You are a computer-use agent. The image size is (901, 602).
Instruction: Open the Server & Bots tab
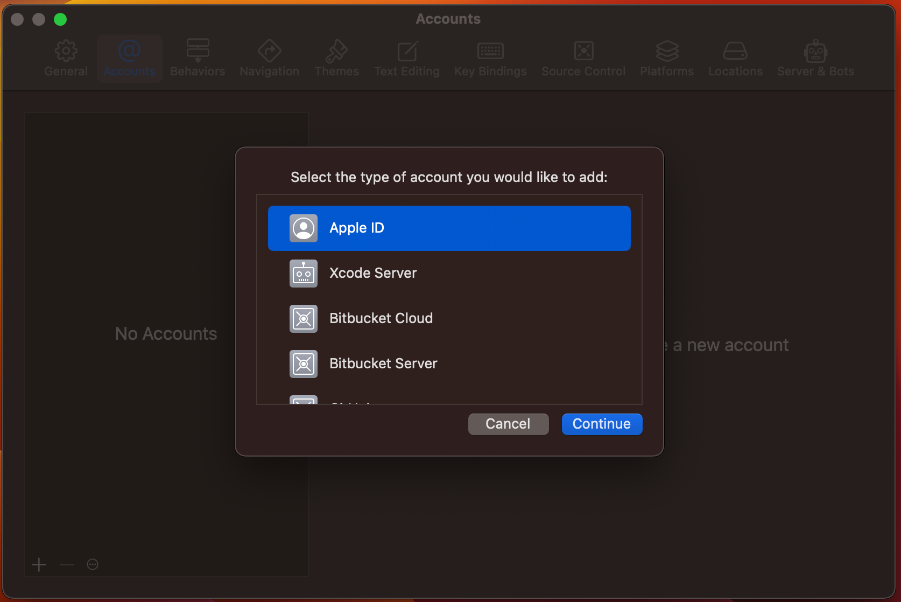[x=815, y=58]
